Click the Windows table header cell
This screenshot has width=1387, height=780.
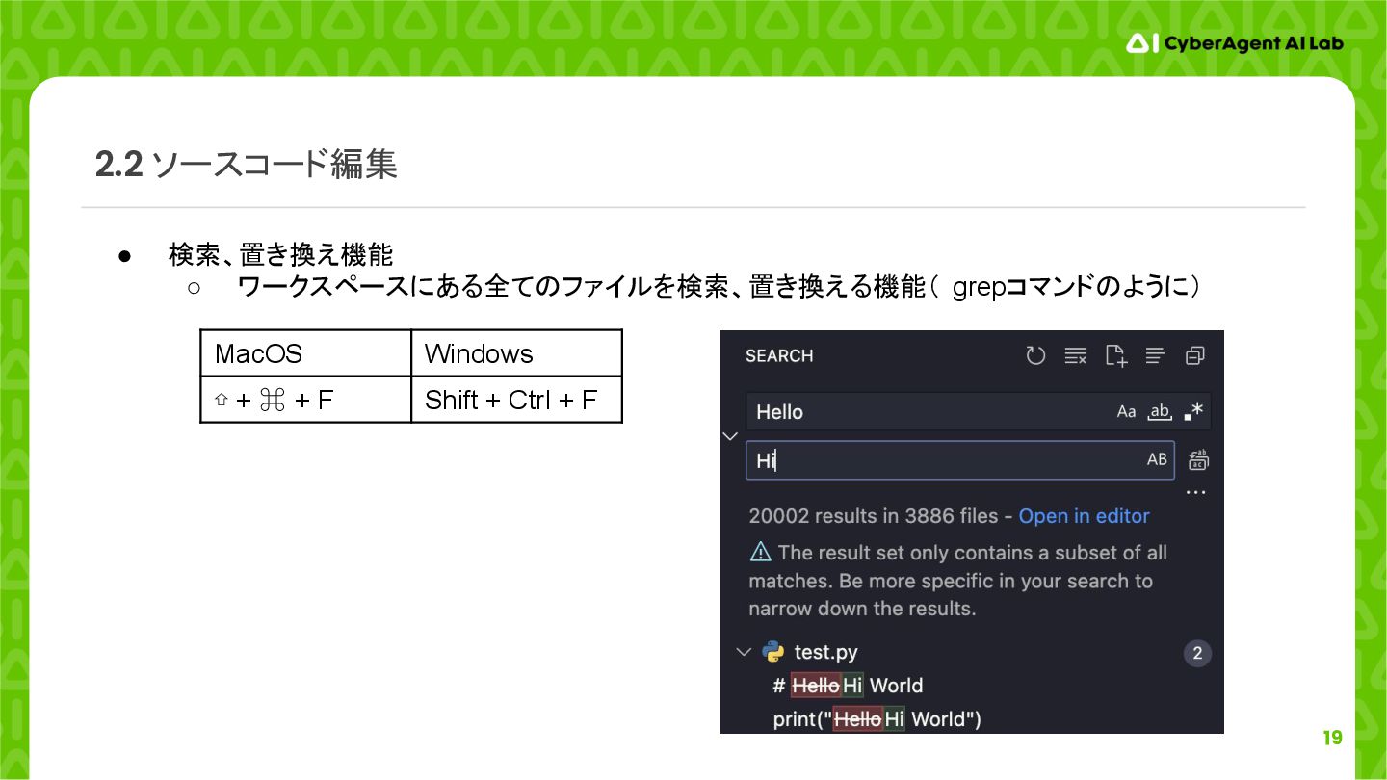coord(516,353)
